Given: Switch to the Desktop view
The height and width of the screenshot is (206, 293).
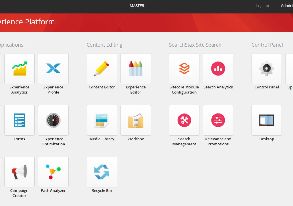Looking at the screenshot, I should click(x=266, y=120).
